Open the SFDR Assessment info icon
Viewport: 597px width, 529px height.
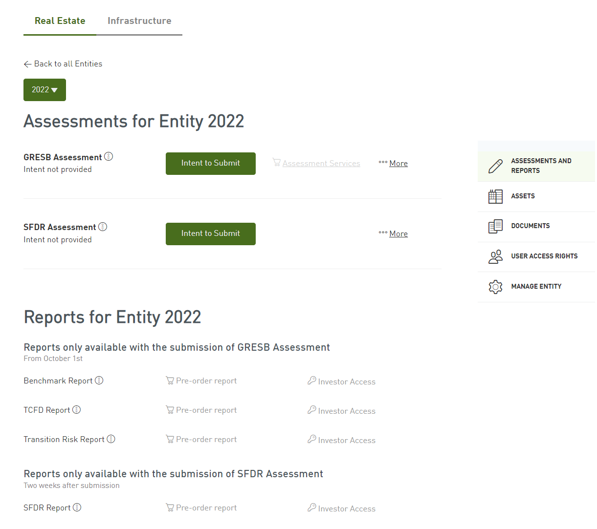pos(103,227)
